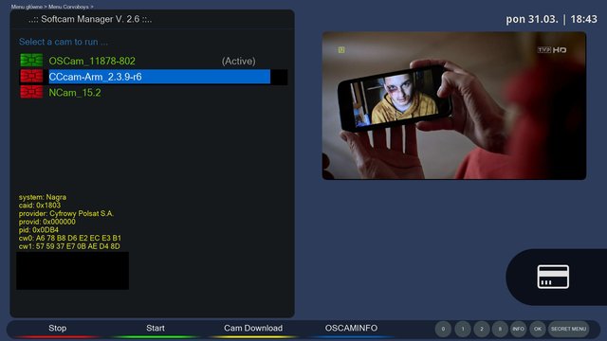Click the 'pid: 0x0DB4' line
The height and width of the screenshot is (341, 607).
[39, 230]
